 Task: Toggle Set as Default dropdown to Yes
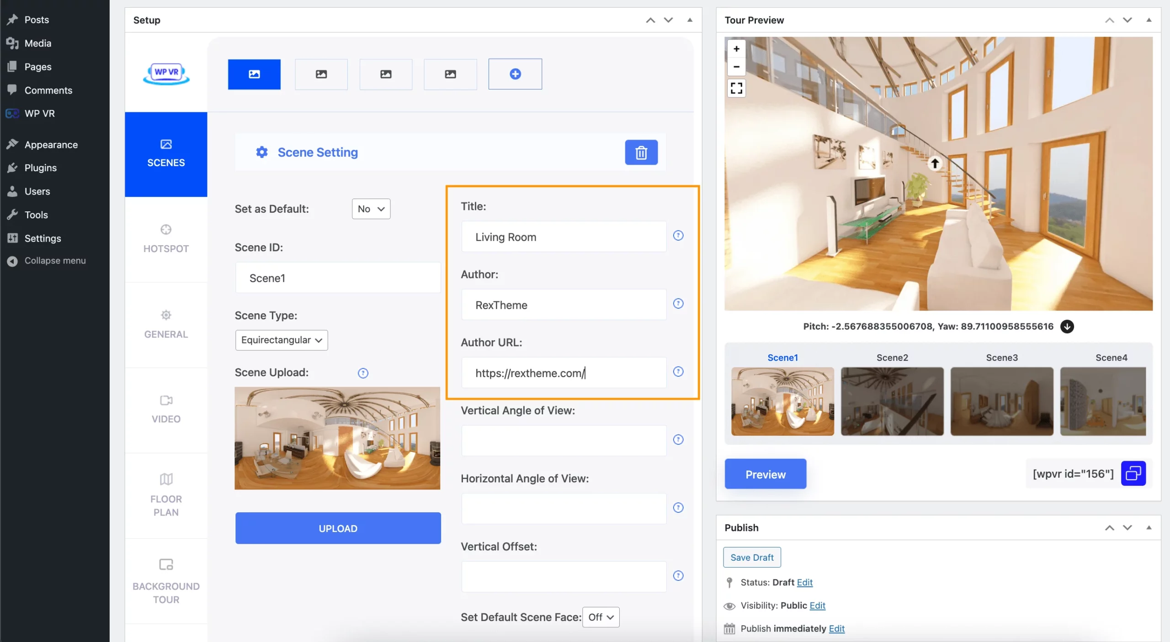click(x=370, y=208)
